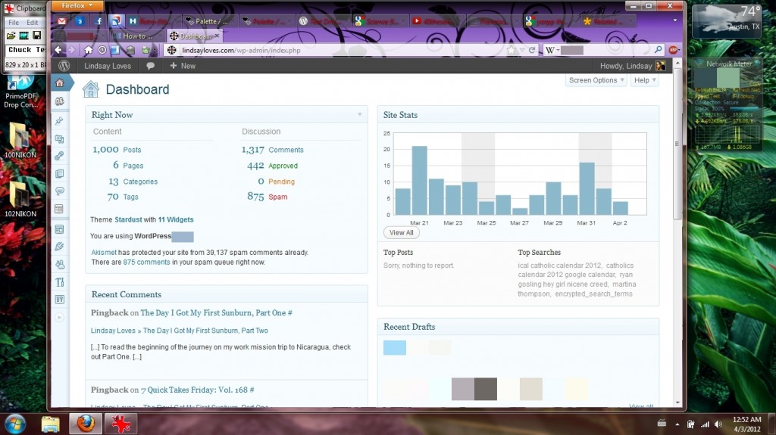Reload the page with the refresh icon
Screen dimensions: 776x435
tap(532, 50)
